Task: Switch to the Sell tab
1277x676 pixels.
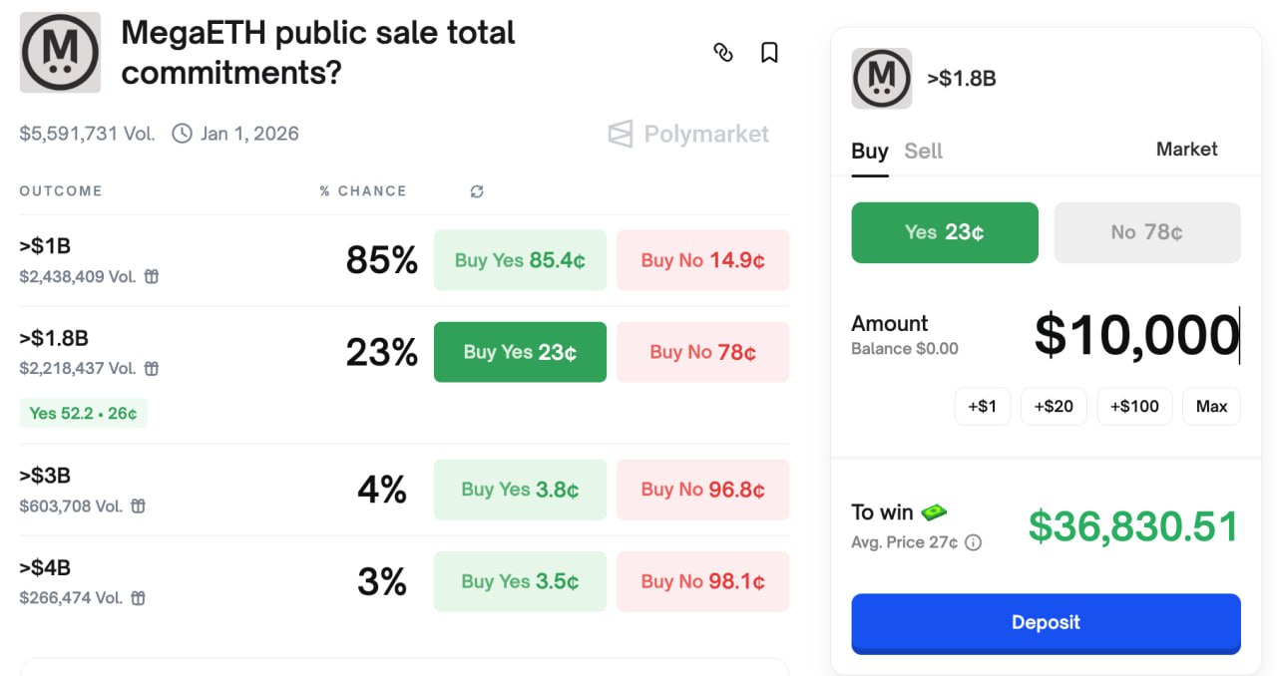Action: coord(923,152)
